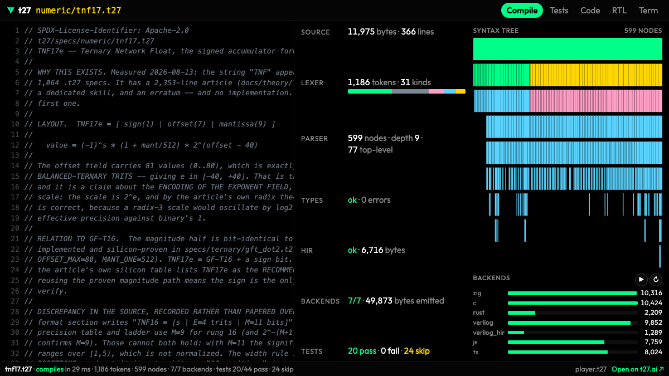Image resolution: width=669 pixels, height=376 pixels.
Task: Click the top green syntax tree root block
Action: [567, 49]
